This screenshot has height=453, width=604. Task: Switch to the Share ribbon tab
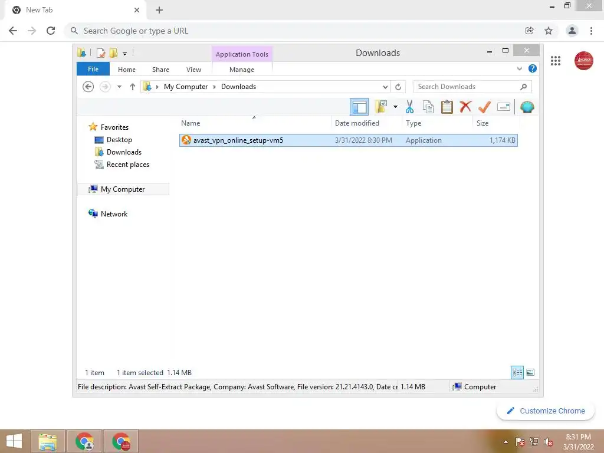click(x=160, y=70)
